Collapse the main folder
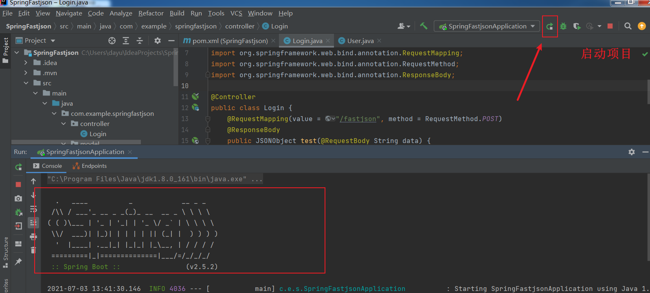650x293 pixels. [35, 93]
